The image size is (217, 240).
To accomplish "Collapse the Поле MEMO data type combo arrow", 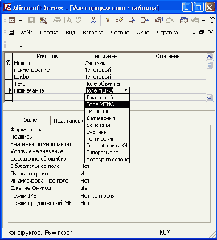I will point(126,90).
